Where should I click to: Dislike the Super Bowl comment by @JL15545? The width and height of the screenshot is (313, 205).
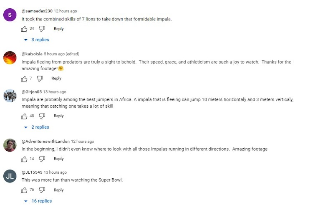pyautogui.click(x=42, y=190)
